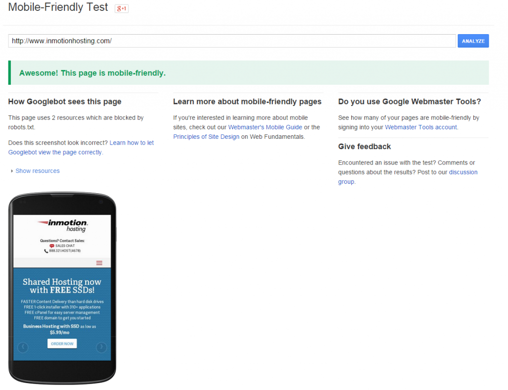Viewport: 508px width, 390px height.
Task: Open the Webmaster's Mobile Guide link
Action: point(265,127)
